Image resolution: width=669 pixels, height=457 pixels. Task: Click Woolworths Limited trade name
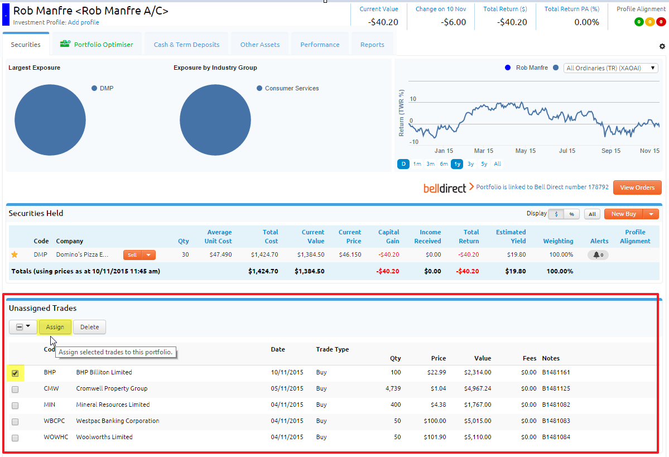(x=104, y=437)
